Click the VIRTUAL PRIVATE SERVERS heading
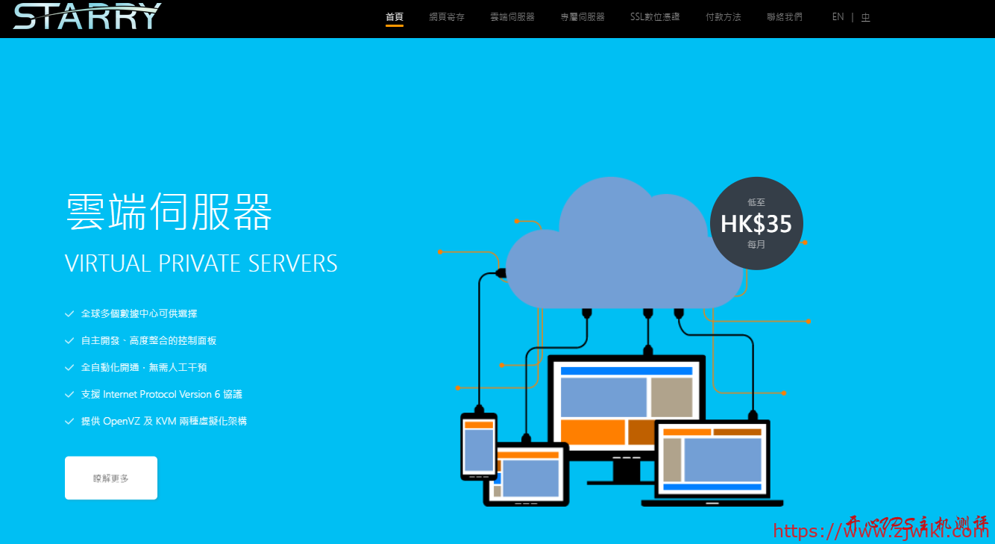This screenshot has width=995, height=544. click(201, 263)
